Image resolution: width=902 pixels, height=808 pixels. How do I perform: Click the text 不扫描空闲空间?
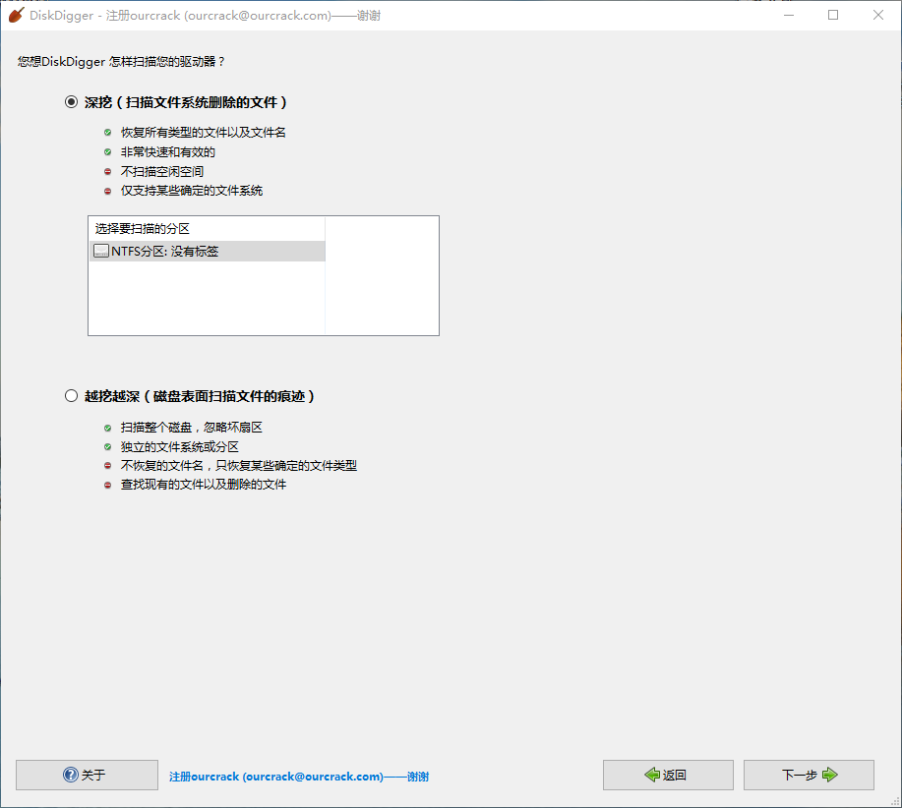[162, 172]
